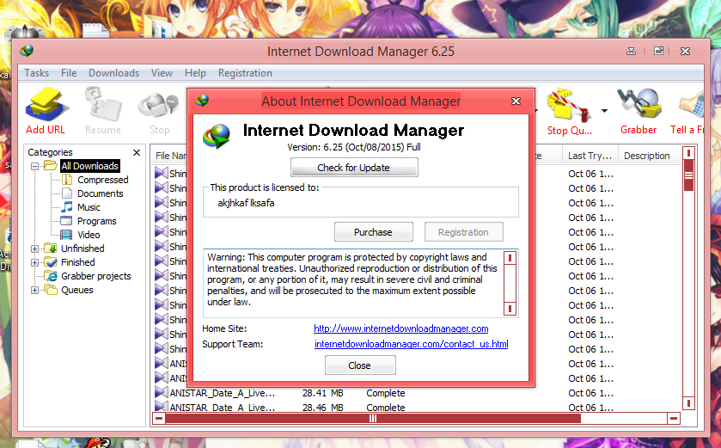Viewport: 721px width, 448px height.
Task: Expand the Finished category
Action: point(34,262)
